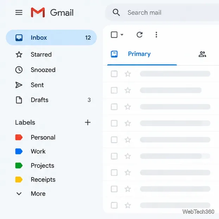Star the fourth email row
Image resolution: width=219 pixels, height=219 pixels.
[128, 123]
